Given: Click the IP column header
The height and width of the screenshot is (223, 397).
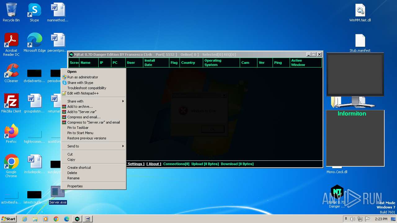Looking at the screenshot, I should [x=105, y=63].
